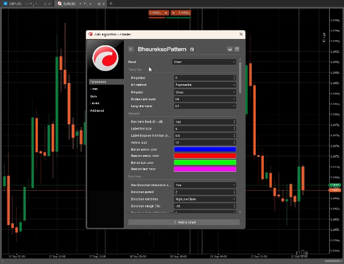Click the sell price button on chart

pyautogui.click(x=159, y=13)
